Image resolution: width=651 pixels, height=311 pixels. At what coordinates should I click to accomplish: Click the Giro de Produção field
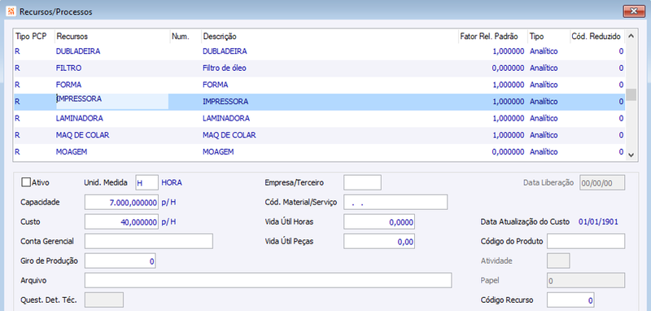120,261
